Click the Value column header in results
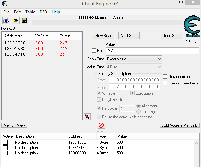 (x=45, y=36)
